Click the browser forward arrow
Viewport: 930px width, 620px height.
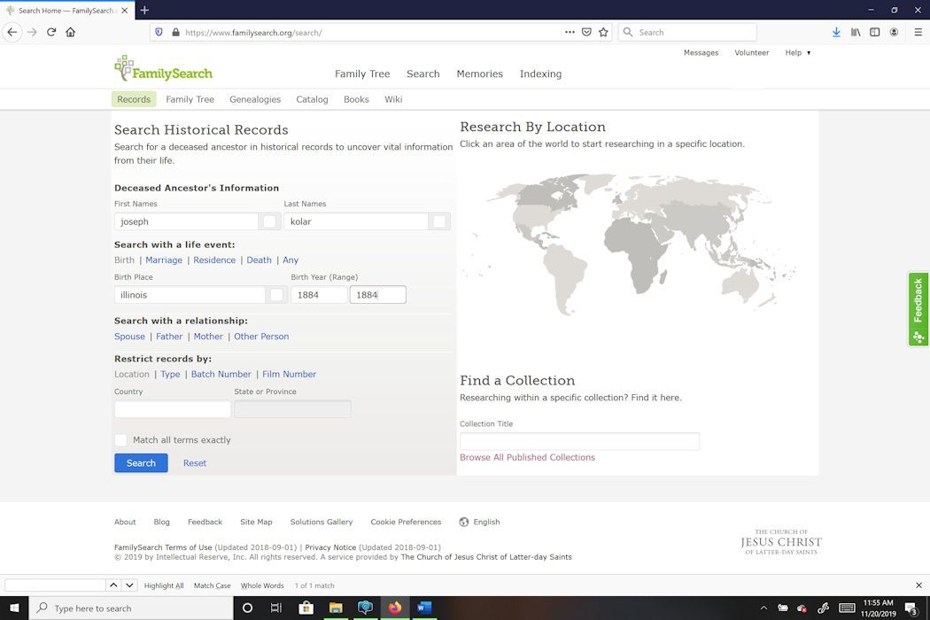(32, 32)
